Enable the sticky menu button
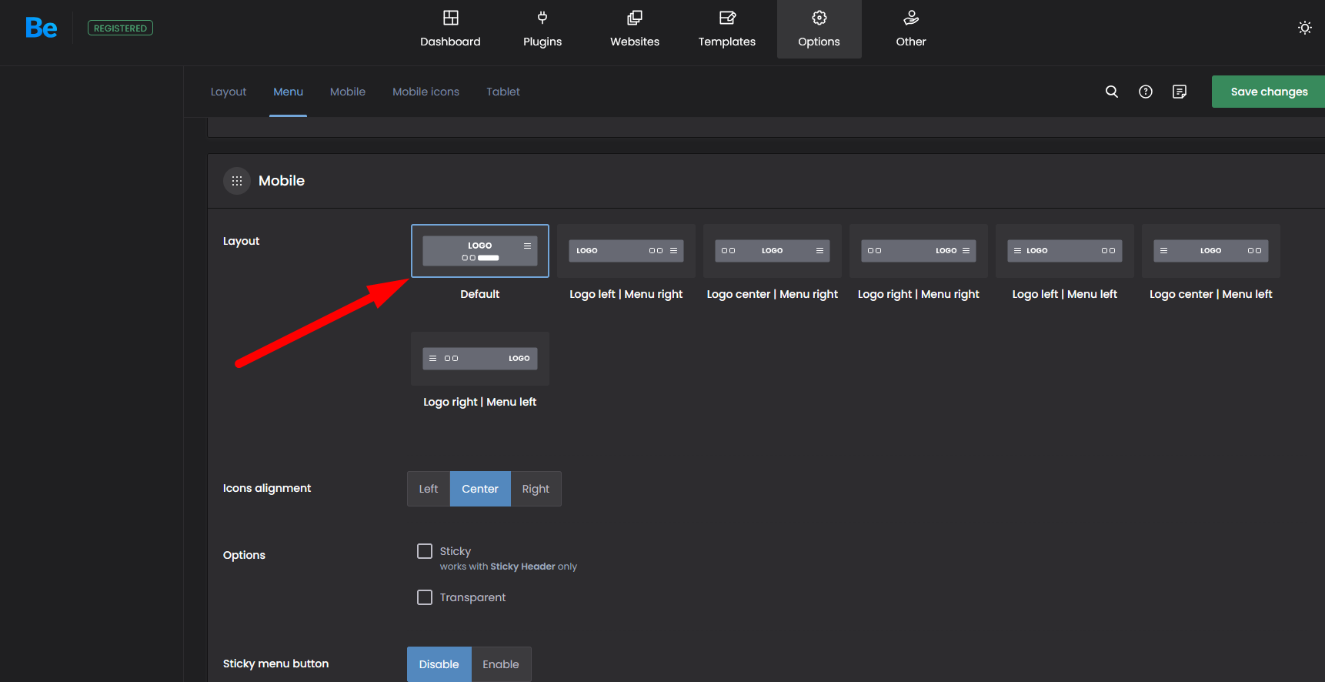 coord(501,664)
